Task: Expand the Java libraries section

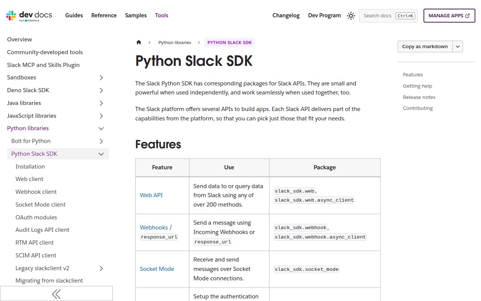Action: click(101, 103)
